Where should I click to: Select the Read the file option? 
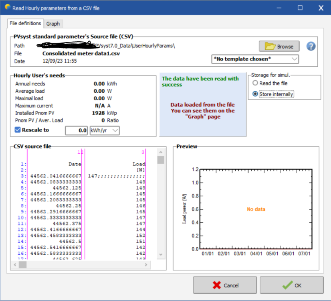pos(255,83)
